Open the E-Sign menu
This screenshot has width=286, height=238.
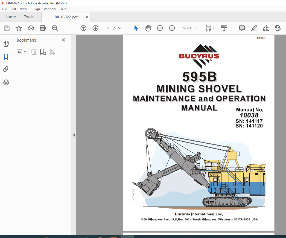tap(35, 9)
